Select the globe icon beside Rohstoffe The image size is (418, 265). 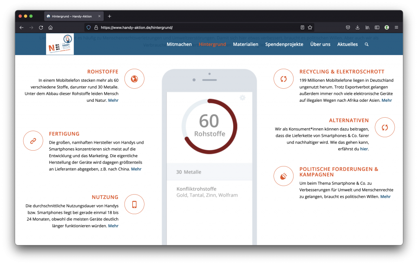pyautogui.click(x=134, y=79)
